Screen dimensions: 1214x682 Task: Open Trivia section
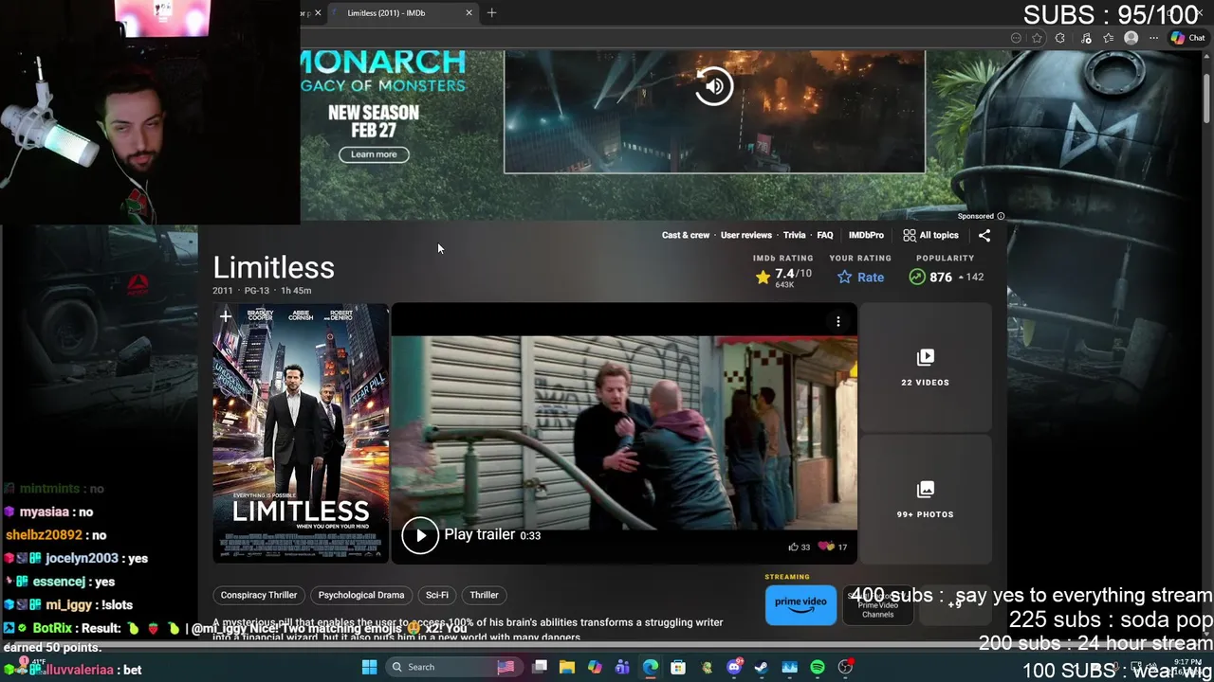click(x=794, y=235)
